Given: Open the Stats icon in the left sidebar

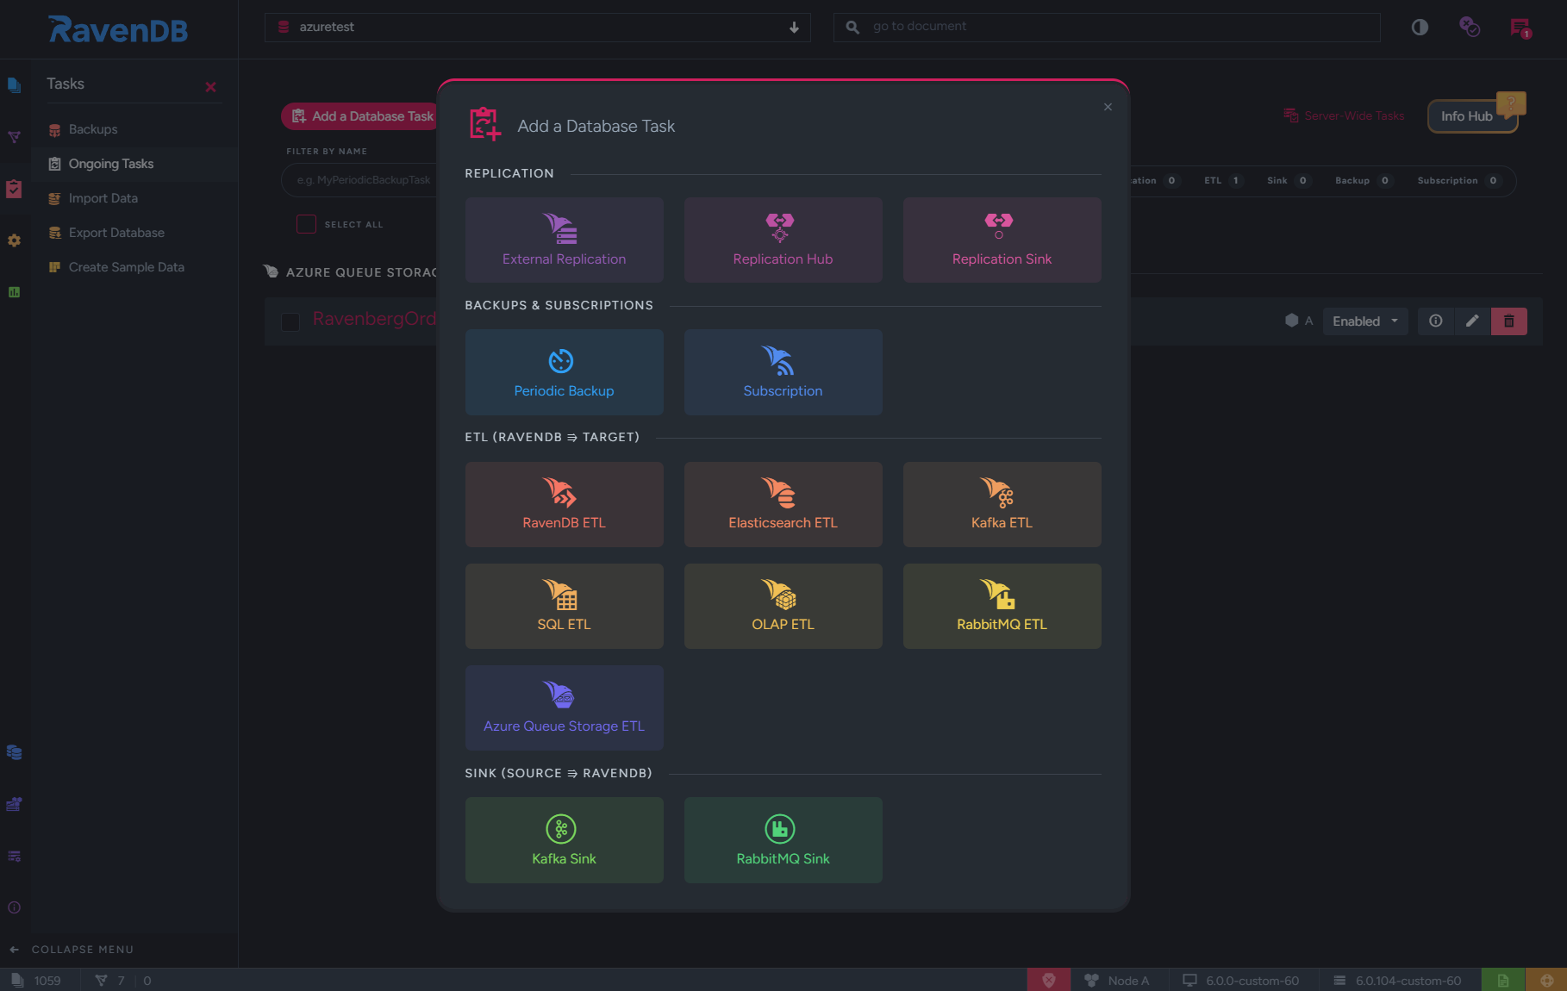Looking at the screenshot, I should (14, 292).
